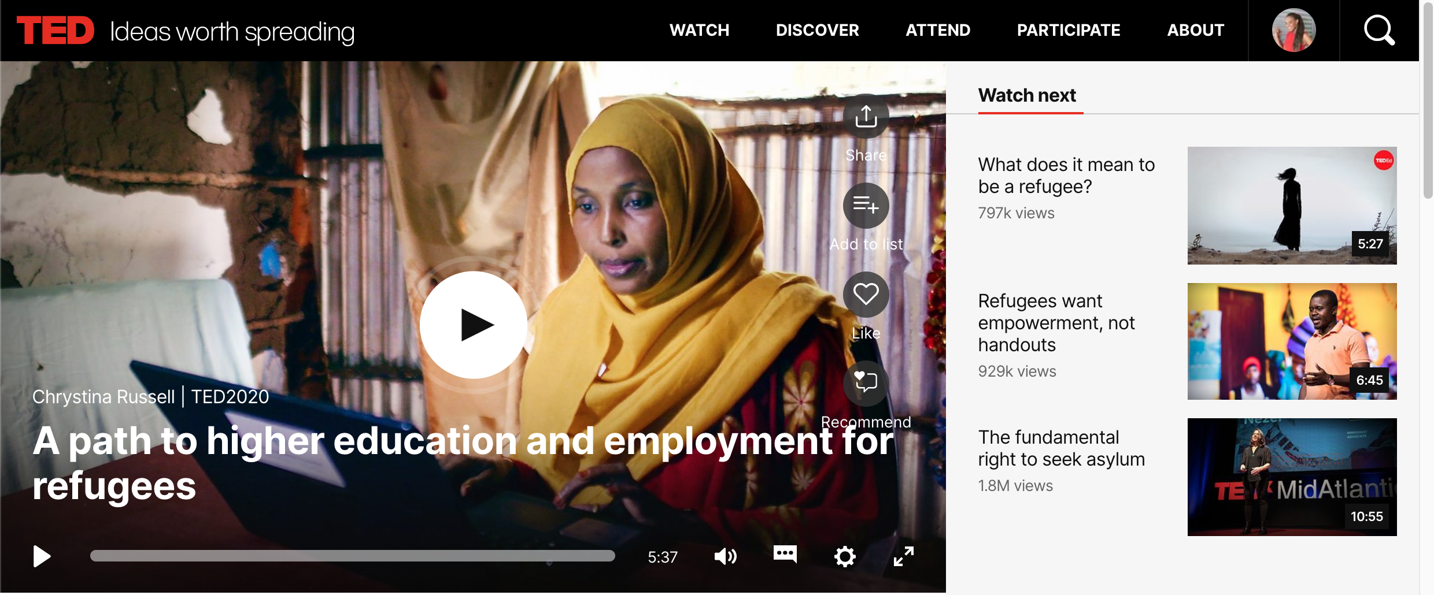
Task: Open video settings gear
Action: (845, 556)
